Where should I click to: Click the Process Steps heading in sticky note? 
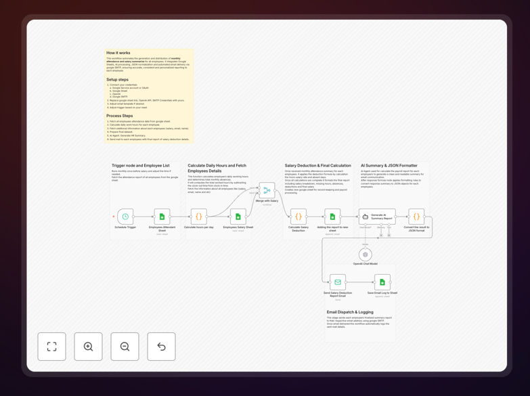click(120, 116)
